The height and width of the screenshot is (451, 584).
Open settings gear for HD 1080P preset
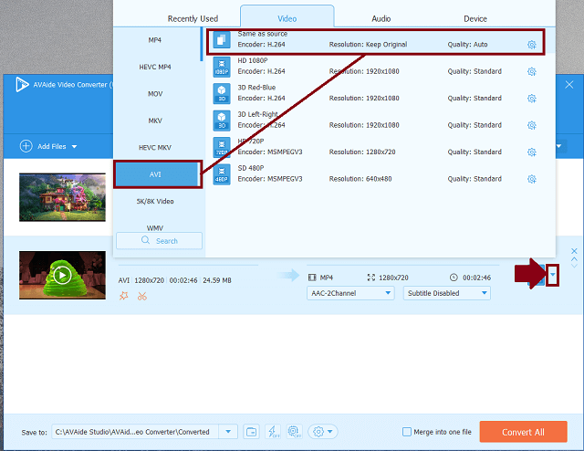tap(531, 71)
